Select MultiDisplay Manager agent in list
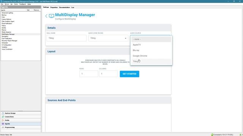This screenshot has height=136, width=243. pyautogui.click(x=8, y=34)
